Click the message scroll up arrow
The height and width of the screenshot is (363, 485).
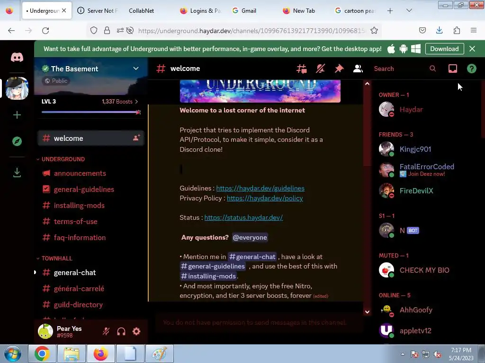367,84
